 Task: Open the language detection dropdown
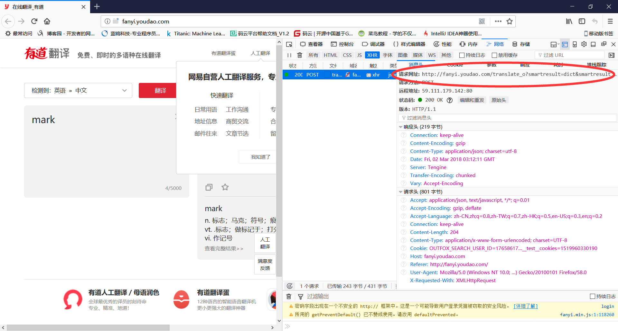78,91
